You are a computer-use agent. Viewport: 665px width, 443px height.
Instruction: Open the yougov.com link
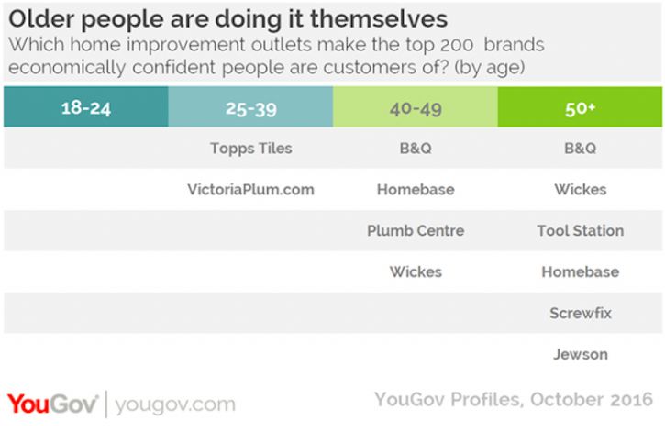point(175,404)
